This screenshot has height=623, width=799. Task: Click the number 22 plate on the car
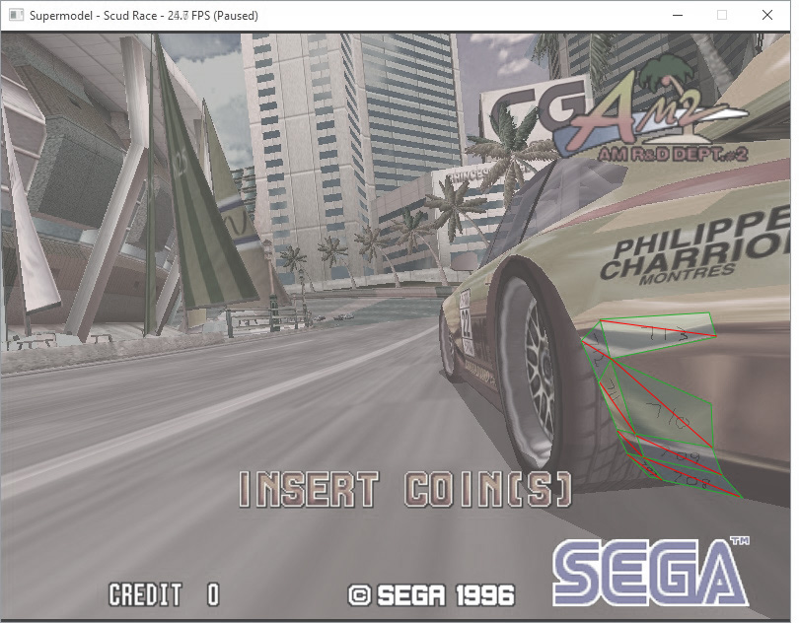[x=466, y=321]
